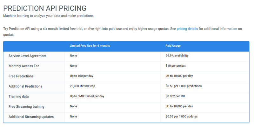Select the $10 per project cell
Image resolution: width=254 pixels, height=127 pixels.
tap(176, 66)
